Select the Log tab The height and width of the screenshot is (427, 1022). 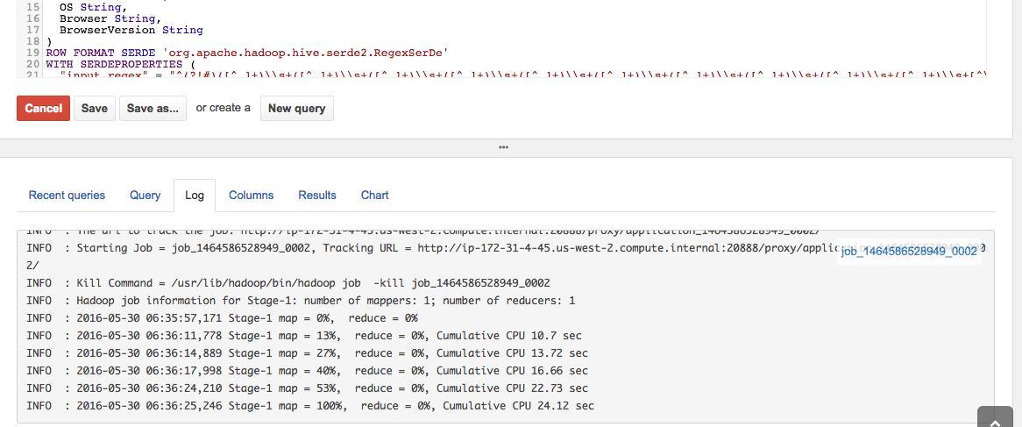pos(195,196)
